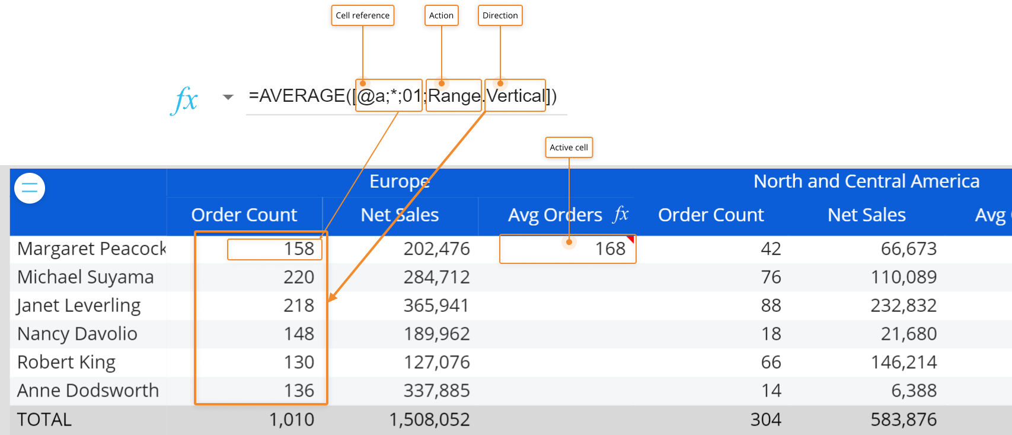The image size is (1012, 435).
Task: Select the Janet Leverling row header
Action: (79, 306)
